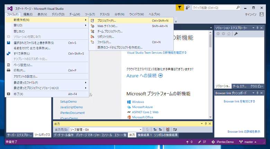Choose プロジェクト(P)... in the submenu
The width and height of the screenshot is (270, 149).
(131, 21)
